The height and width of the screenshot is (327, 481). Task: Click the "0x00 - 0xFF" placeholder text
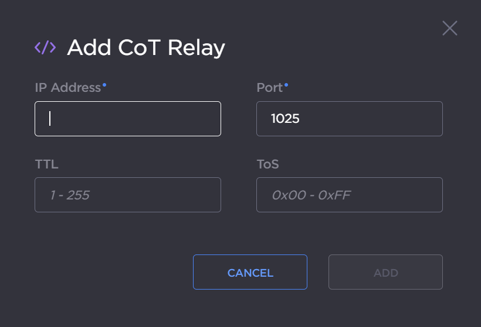click(x=311, y=195)
